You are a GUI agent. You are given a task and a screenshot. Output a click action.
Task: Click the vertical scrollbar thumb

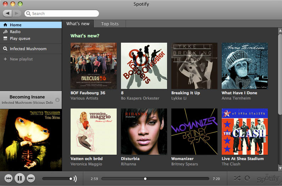(x=280, y=74)
